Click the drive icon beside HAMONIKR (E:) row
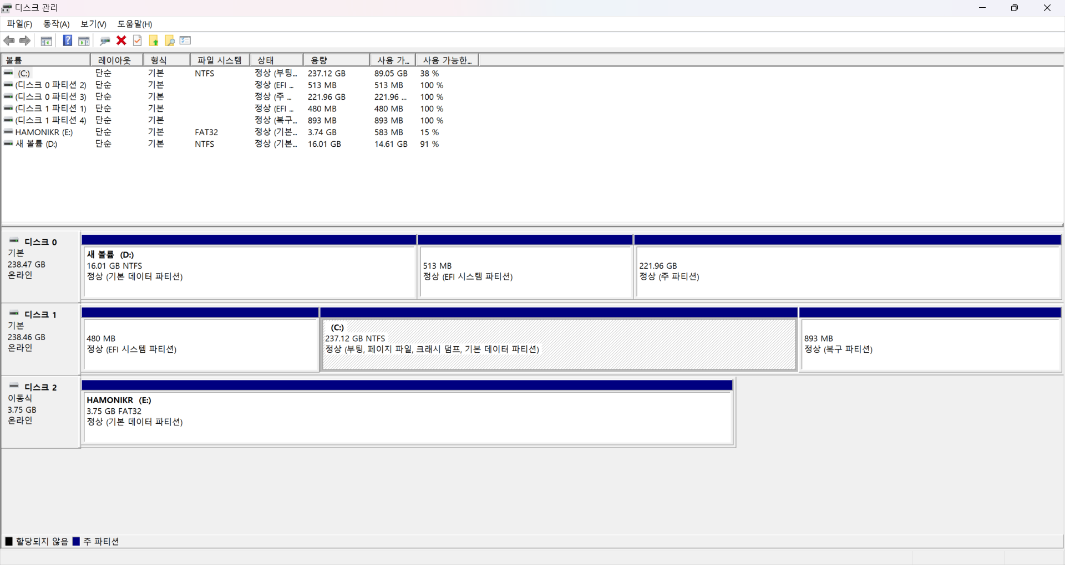This screenshot has height=565, width=1065. [8, 132]
